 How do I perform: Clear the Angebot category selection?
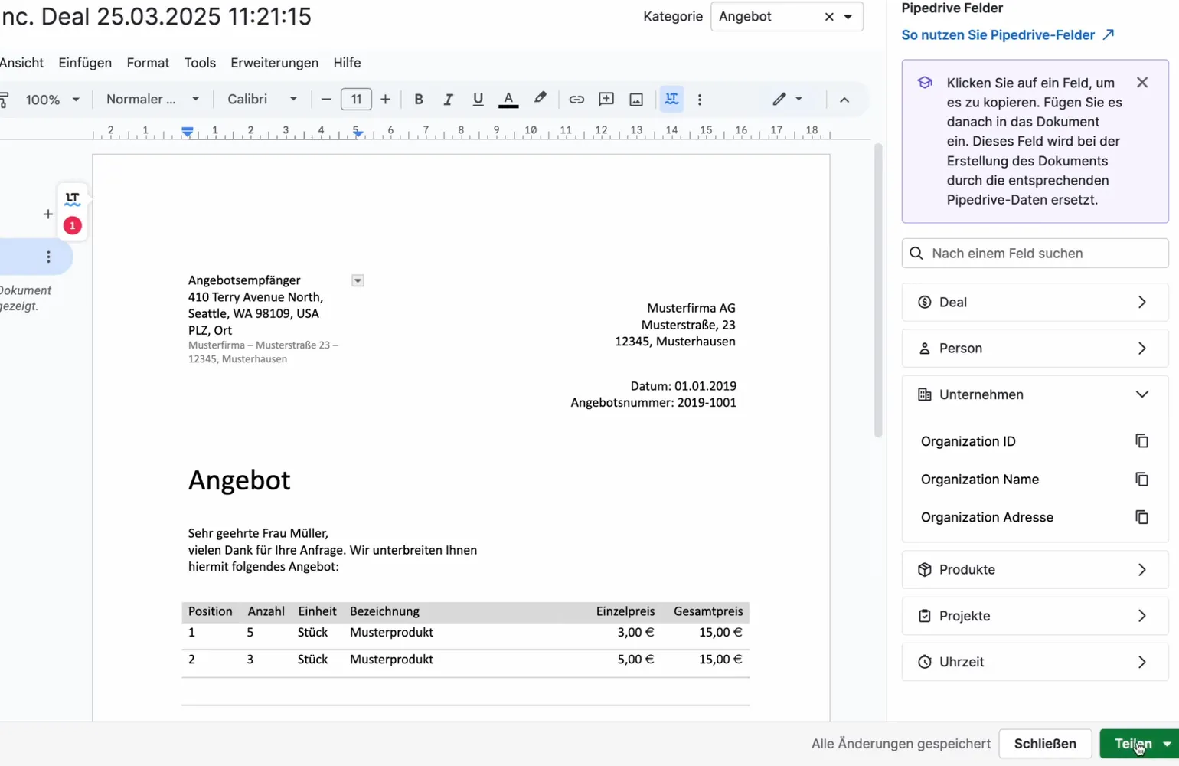point(829,17)
